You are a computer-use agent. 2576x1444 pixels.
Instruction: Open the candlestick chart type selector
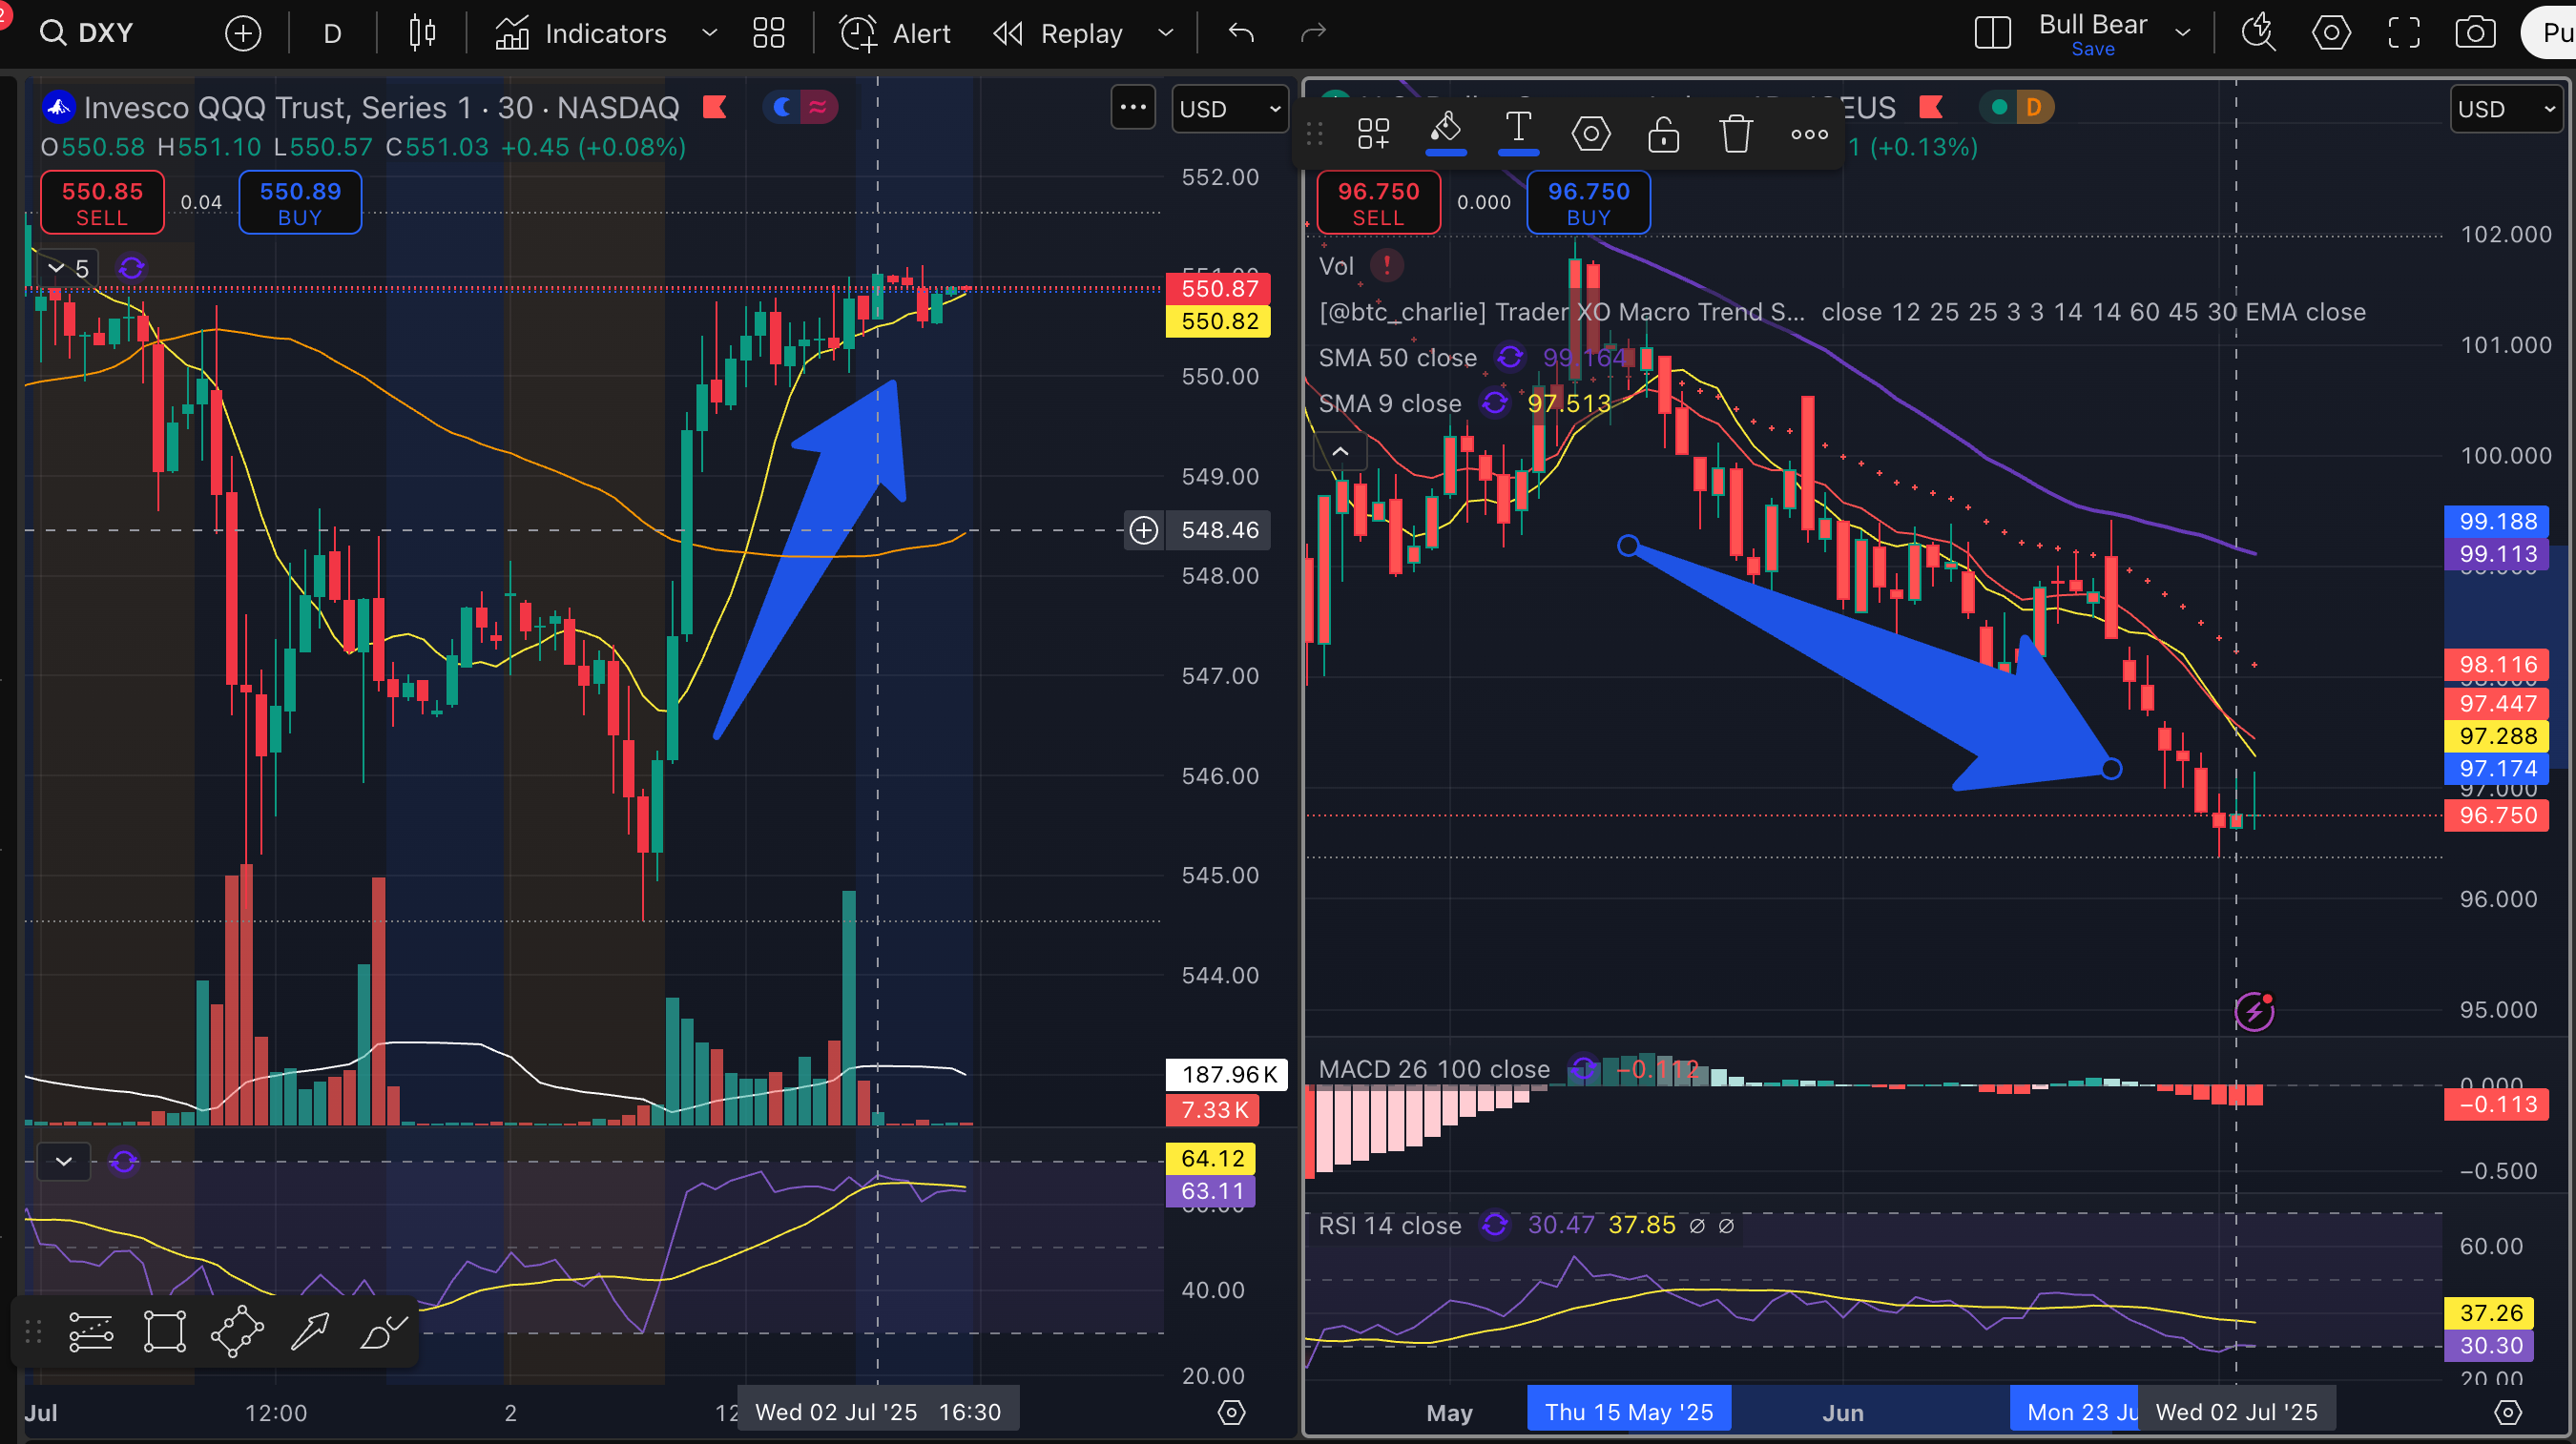[x=422, y=33]
